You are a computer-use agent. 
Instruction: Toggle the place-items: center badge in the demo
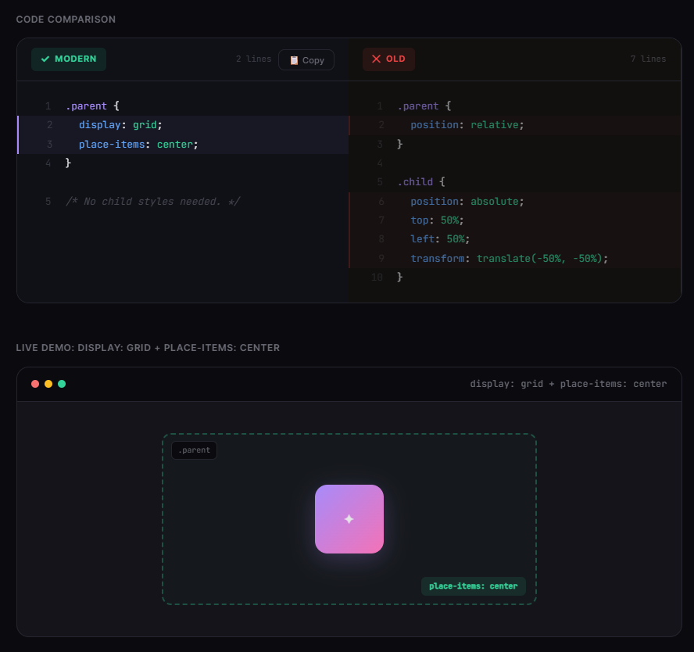pyautogui.click(x=473, y=586)
